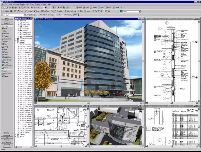201x152 pixels.
Task: Choose the Column tool
Action: click(6, 37)
